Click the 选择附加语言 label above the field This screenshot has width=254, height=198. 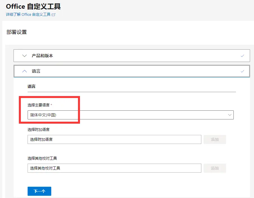tap(39, 130)
